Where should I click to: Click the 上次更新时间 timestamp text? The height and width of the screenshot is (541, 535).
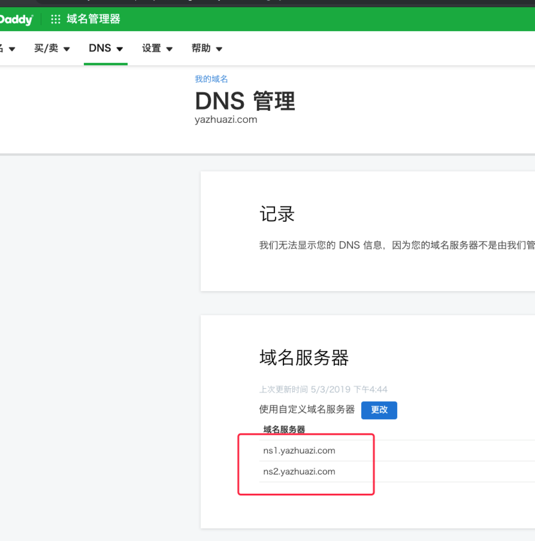pos(323,389)
